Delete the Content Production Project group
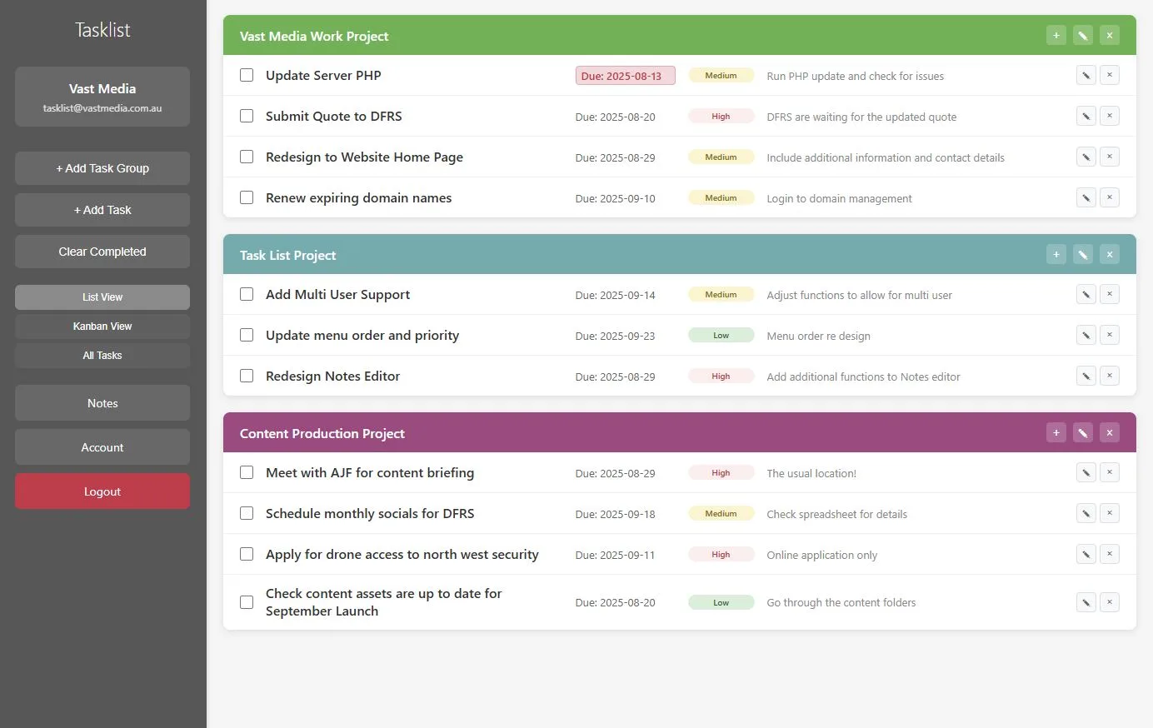The image size is (1153, 728). coord(1109,432)
